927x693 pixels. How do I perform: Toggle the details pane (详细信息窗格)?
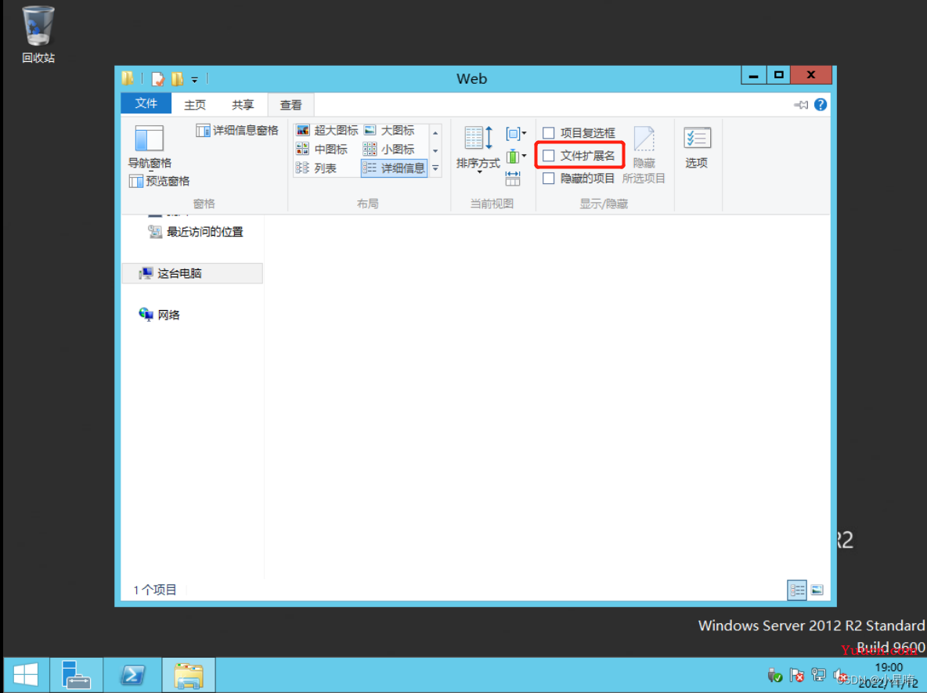click(x=237, y=131)
